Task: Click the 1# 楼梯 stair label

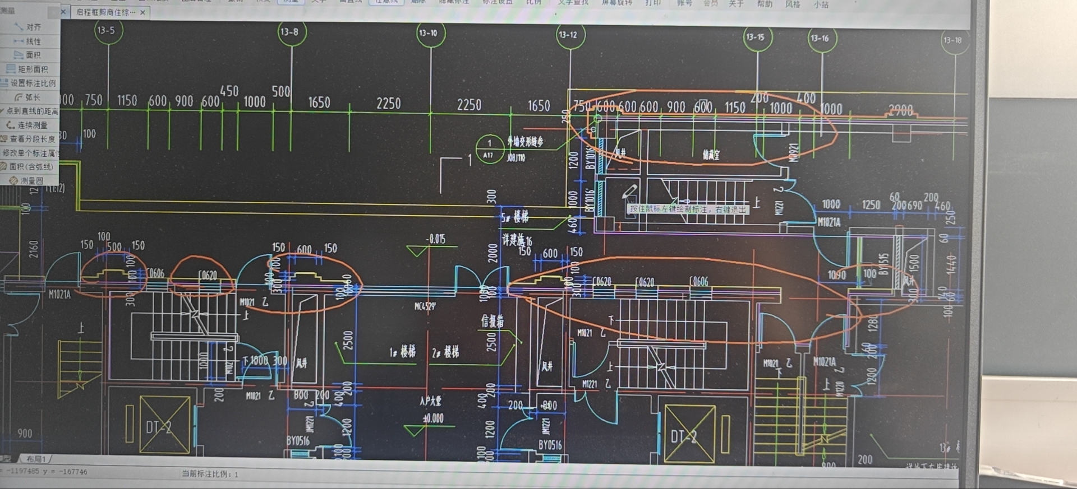Action: 403,352
